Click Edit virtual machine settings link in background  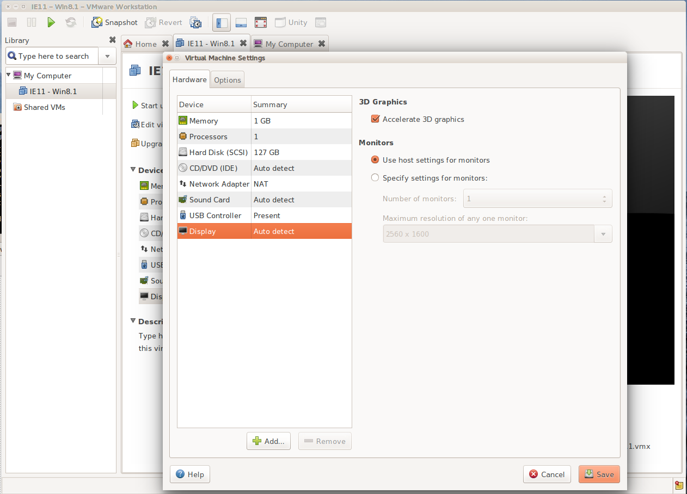147,125
